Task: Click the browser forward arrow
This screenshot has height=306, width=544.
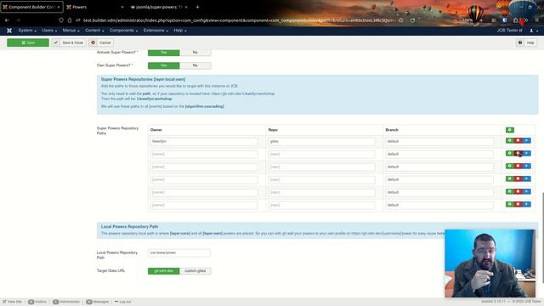Action: (x=18, y=20)
